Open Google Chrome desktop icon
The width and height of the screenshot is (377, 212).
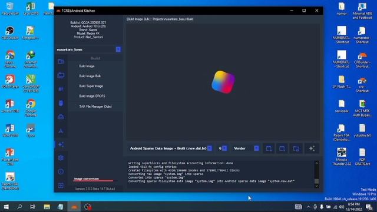(31, 108)
